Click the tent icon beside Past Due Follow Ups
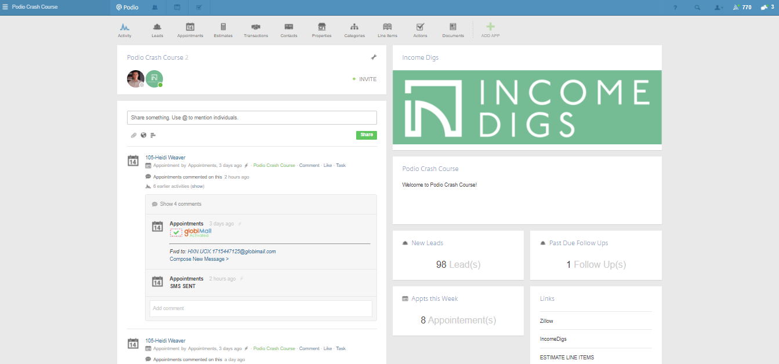This screenshot has width=779, height=364. tap(543, 243)
